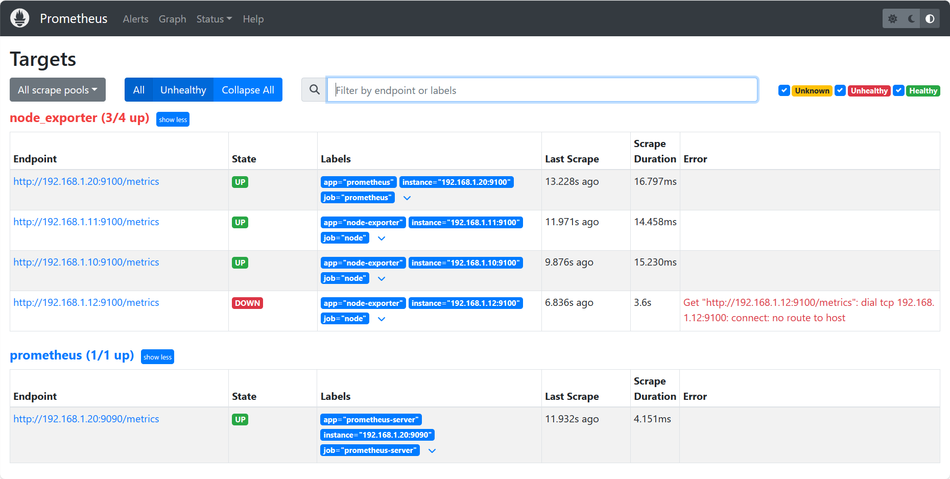Open the Alerts page
950x479 pixels.
tap(135, 19)
